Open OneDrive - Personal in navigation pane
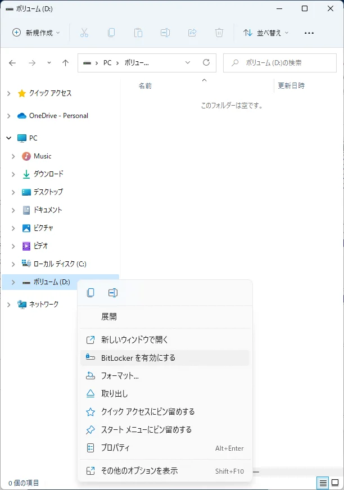The image size is (344, 490). (x=58, y=116)
